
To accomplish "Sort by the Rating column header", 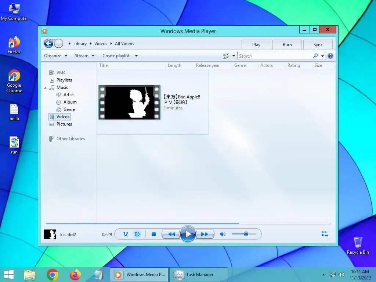I will pos(299,65).
